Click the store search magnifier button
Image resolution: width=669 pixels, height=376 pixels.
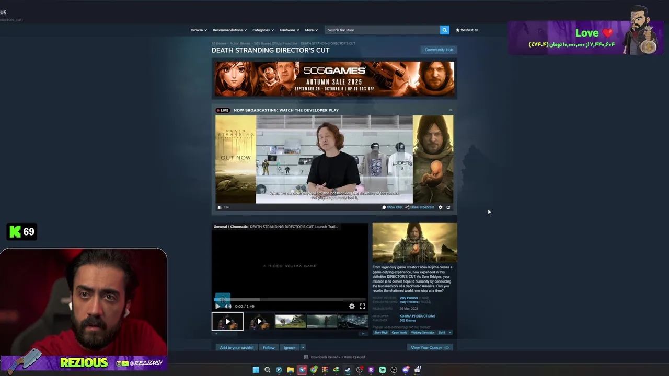(444, 30)
